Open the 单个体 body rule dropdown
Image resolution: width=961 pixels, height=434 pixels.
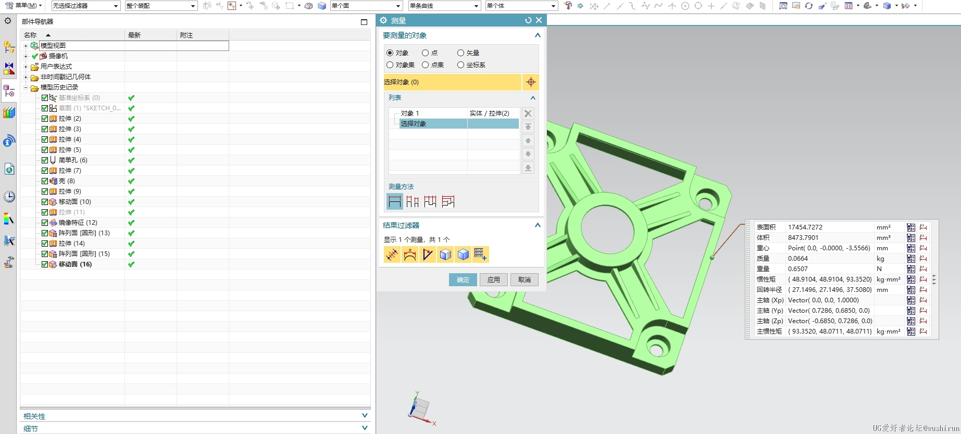click(x=521, y=6)
